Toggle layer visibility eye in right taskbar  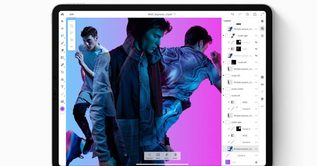(x=262, y=84)
